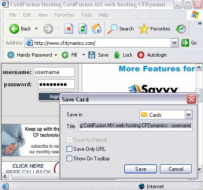
Task: Click the CLICK HERE free callback banner
Action: pos(30,167)
